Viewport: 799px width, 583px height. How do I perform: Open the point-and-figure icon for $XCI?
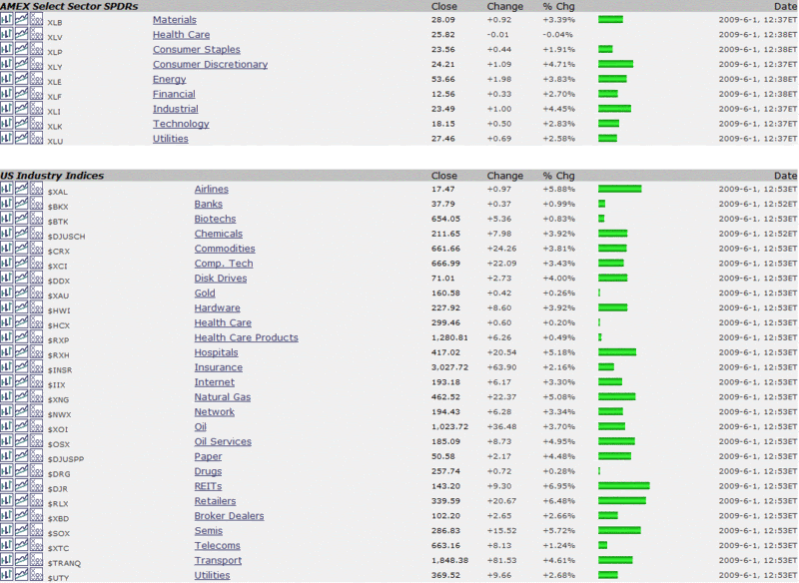[36, 263]
